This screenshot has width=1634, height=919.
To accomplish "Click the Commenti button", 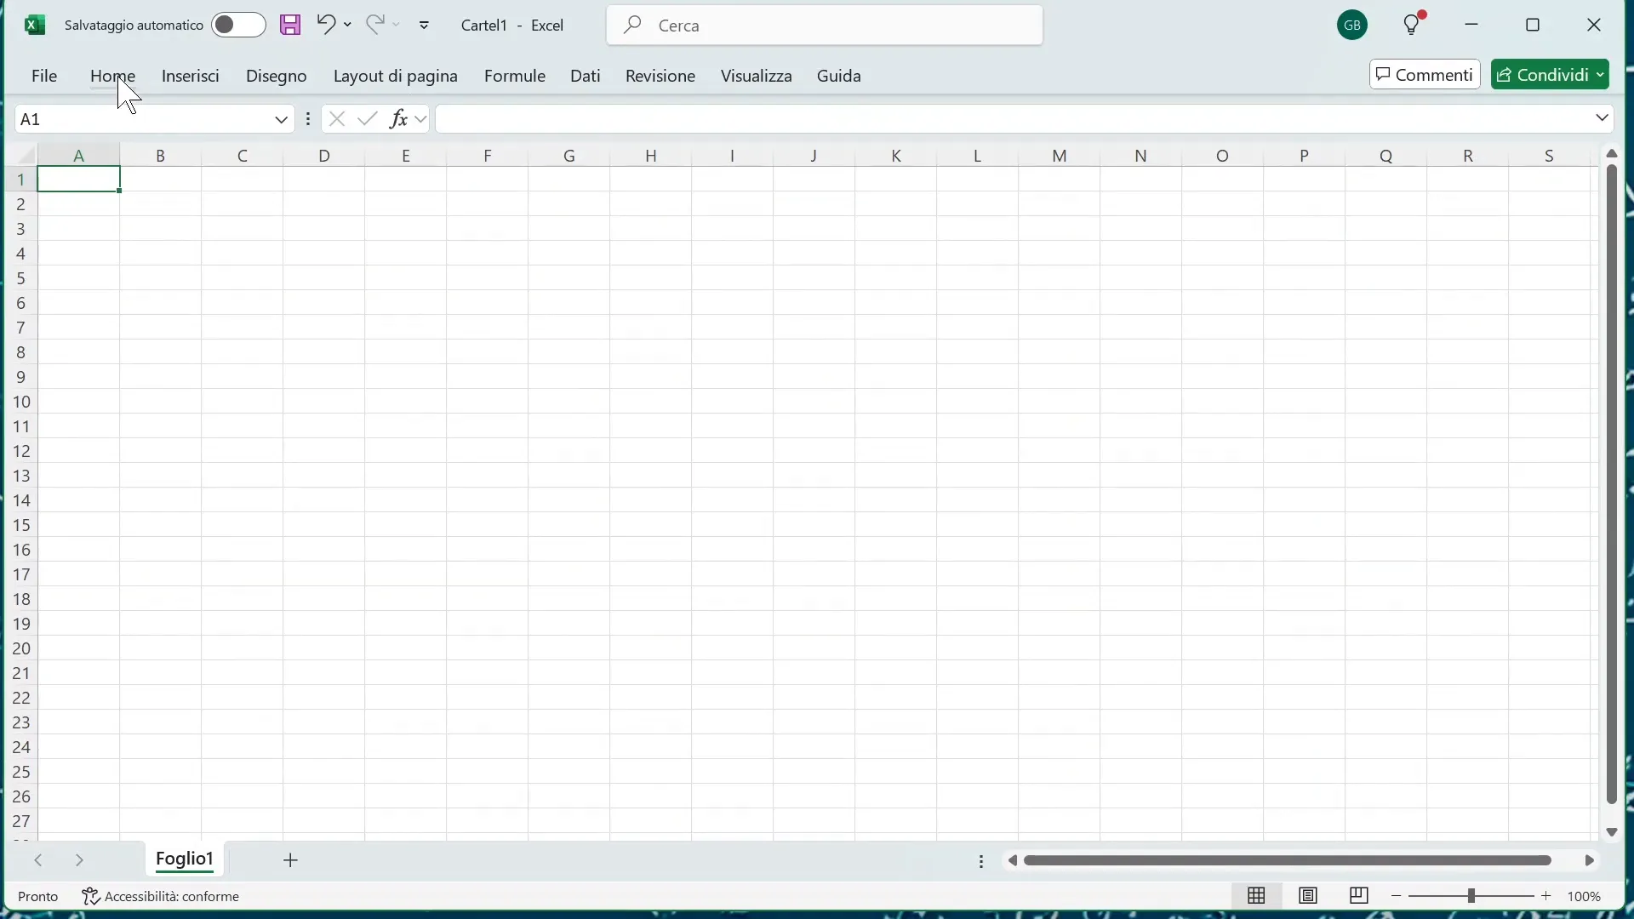I will tap(1426, 75).
